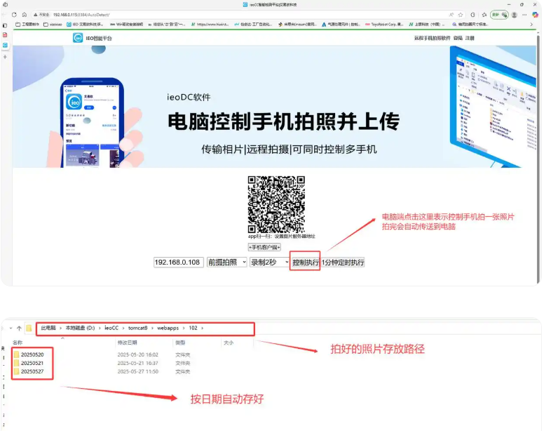Screen dimensions: 544x431
Task: Expand the Explorer recent locations chevron
Action: (11, 328)
